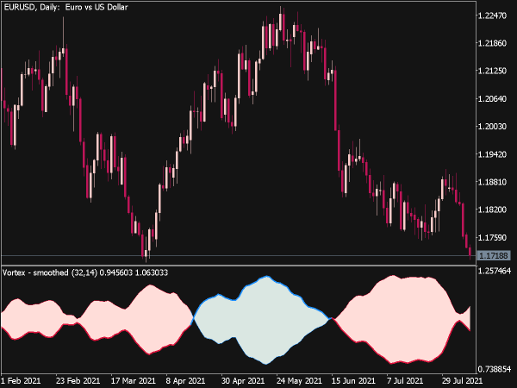The width and height of the screenshot is (517, 388).
Task: Click the 23 Feb 2021 date label
Action: 78,381
